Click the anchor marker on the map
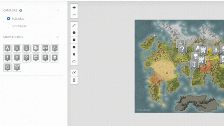 [x=194, y=63]
